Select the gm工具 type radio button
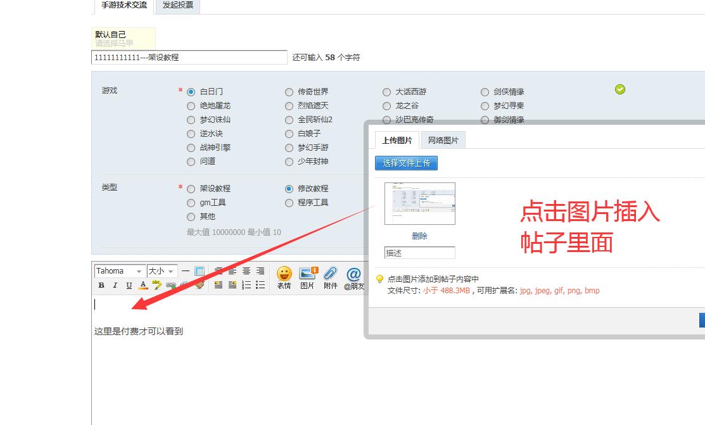 (x=191, y=203)
